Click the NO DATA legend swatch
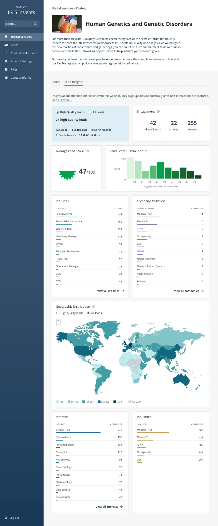Image resolution: width=218 pixels, height=526 pixels. pyautogui.click(x=130, y=402)
